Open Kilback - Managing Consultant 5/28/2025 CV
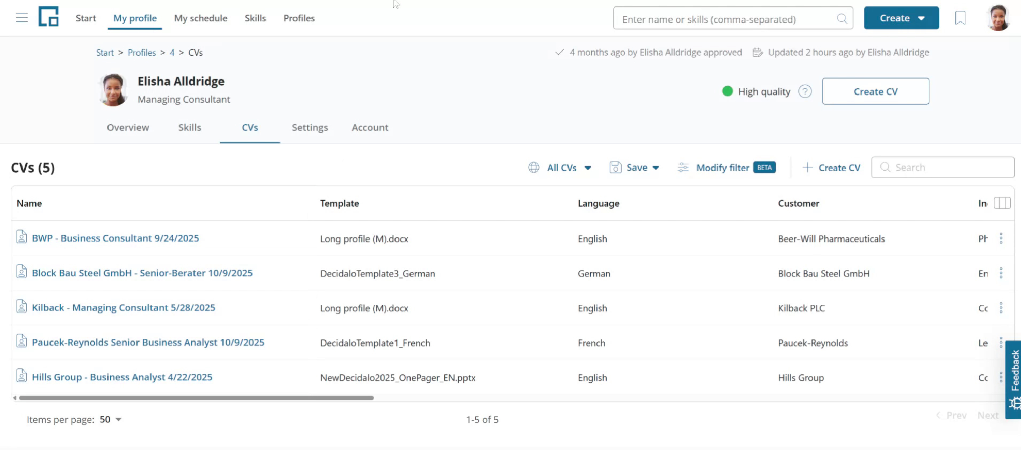The image size is (1021, 450). (x=123, y=308)
